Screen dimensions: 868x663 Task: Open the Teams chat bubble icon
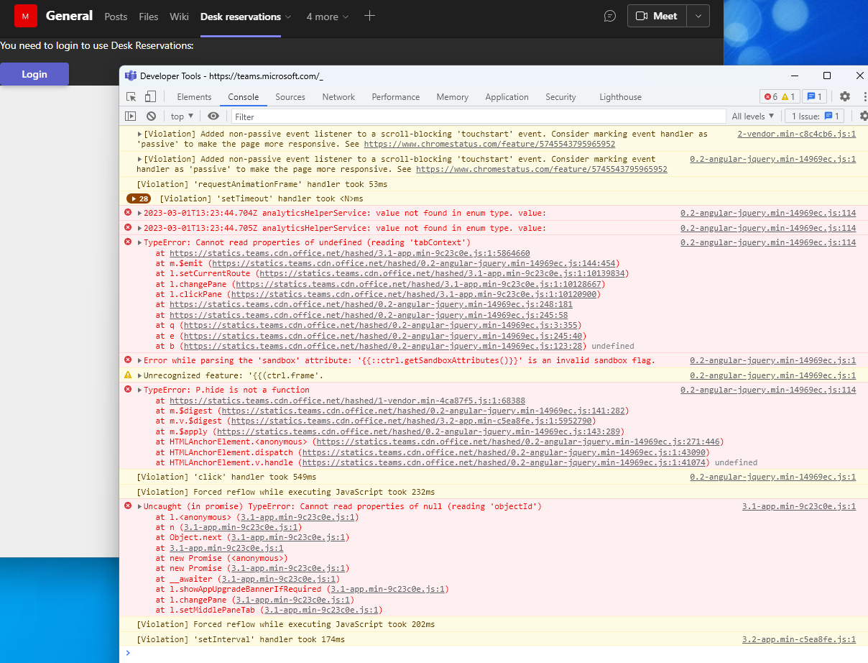(610, 16)
